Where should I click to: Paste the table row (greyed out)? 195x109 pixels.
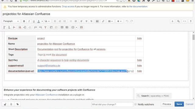click(x=30, y=27)
